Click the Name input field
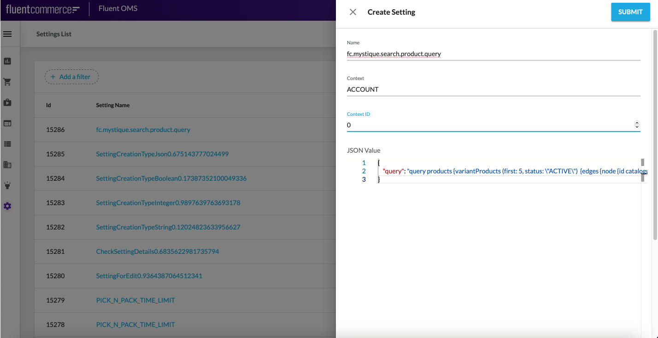The height and width of the screenshot is (338, 658). pyautogui.click(x=493, y=54)
